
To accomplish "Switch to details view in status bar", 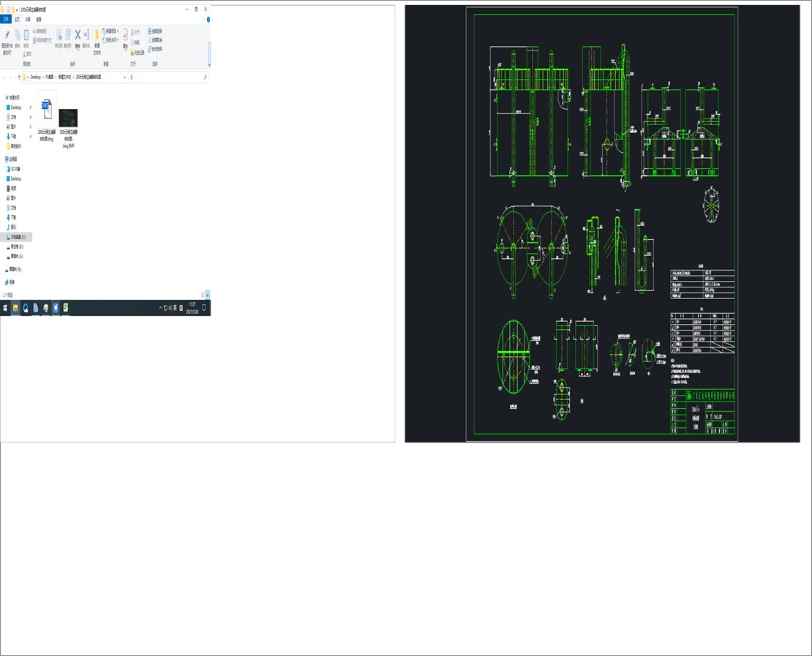I will [203, 294].
